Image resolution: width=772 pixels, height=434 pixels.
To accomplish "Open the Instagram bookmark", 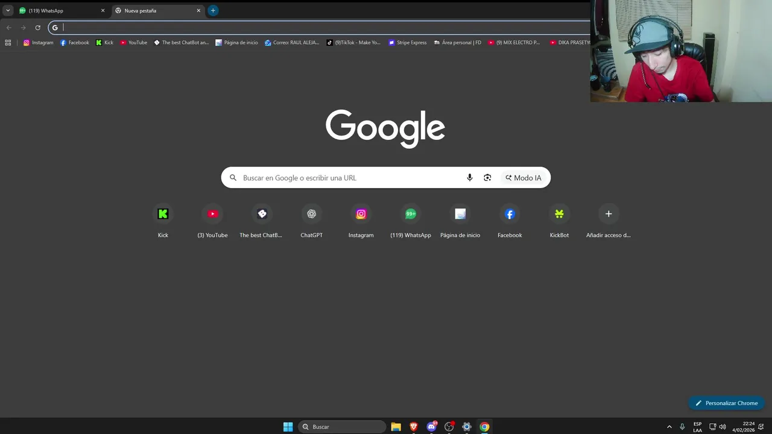I will click(x=39, y=43).
